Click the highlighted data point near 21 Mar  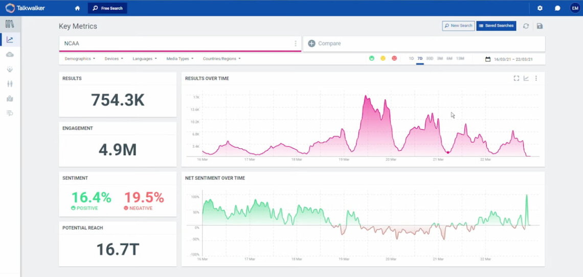pyautogui.click(x=448, y=152)
